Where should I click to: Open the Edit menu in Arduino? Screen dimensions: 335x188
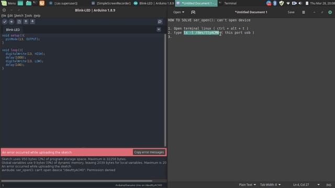tap(10, 16)
